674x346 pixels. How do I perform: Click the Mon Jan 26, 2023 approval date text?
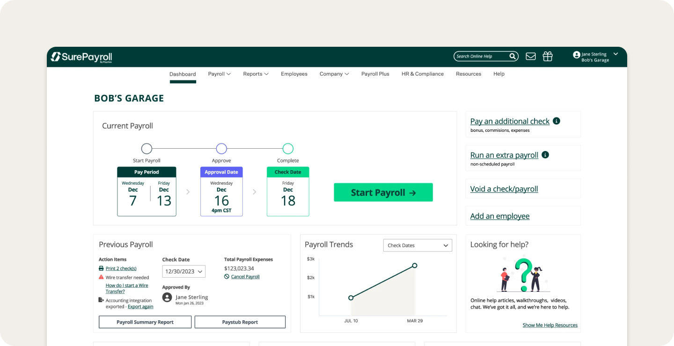tap(190, 303)
